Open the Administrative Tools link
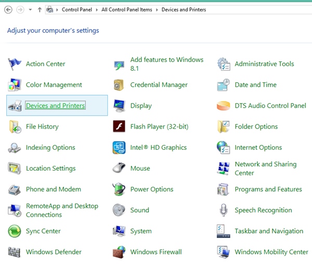Image resolution: width=312 pixels, height=270 pixels. [265, 64]
